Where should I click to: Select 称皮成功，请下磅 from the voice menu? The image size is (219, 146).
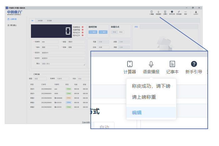coord(151,86)
